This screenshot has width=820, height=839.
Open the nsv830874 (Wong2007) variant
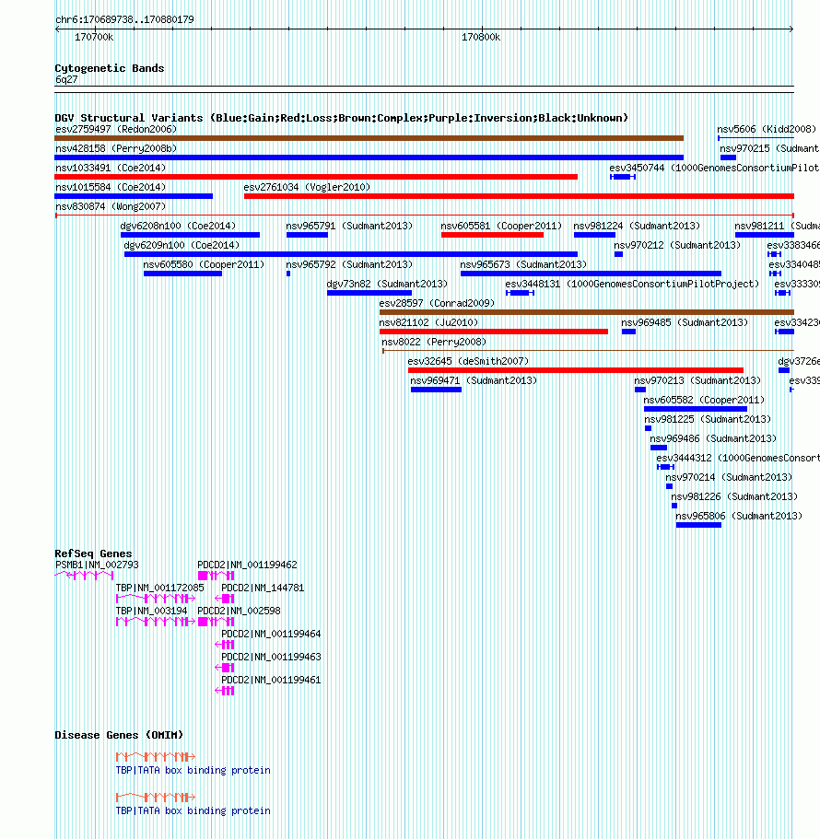424,216
